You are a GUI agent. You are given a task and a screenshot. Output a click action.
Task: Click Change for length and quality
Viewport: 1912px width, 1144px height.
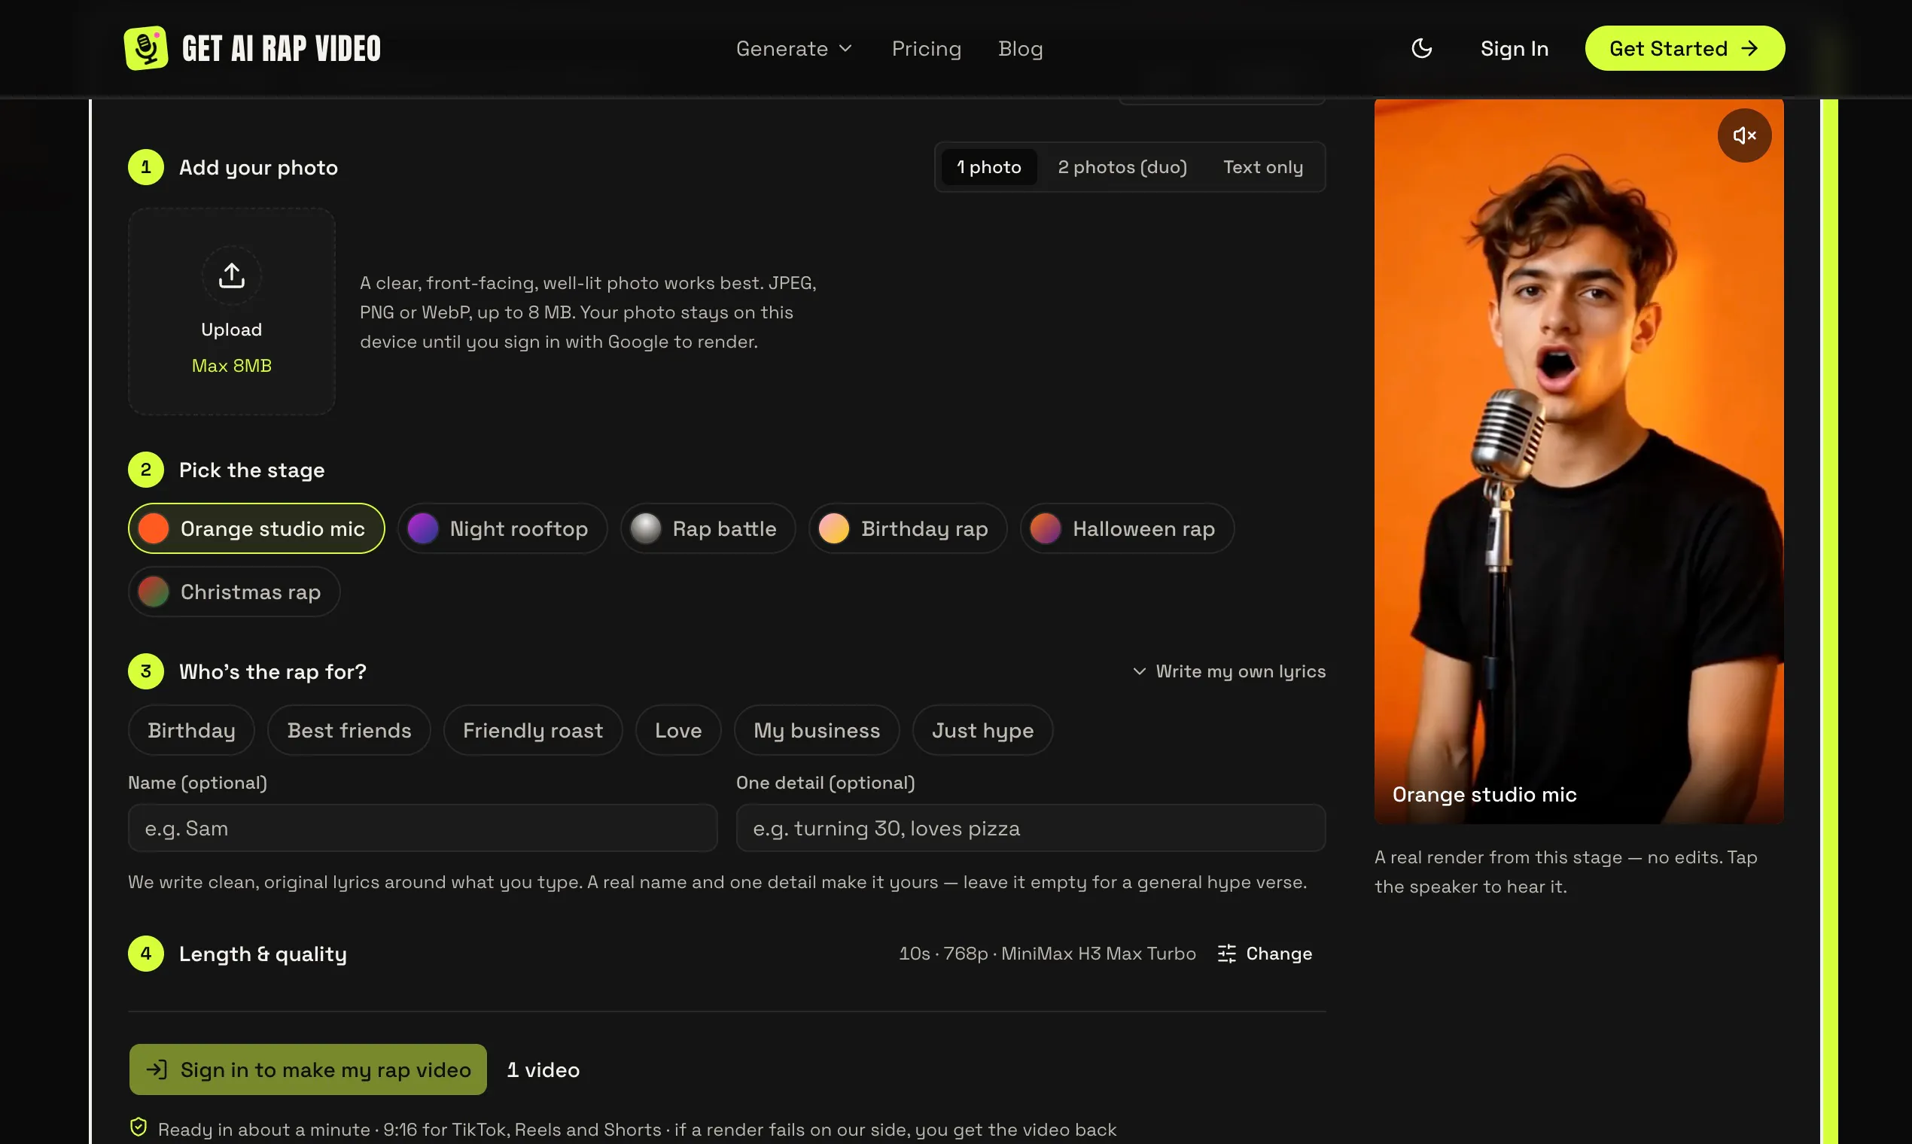click(x=1265, y=954)
